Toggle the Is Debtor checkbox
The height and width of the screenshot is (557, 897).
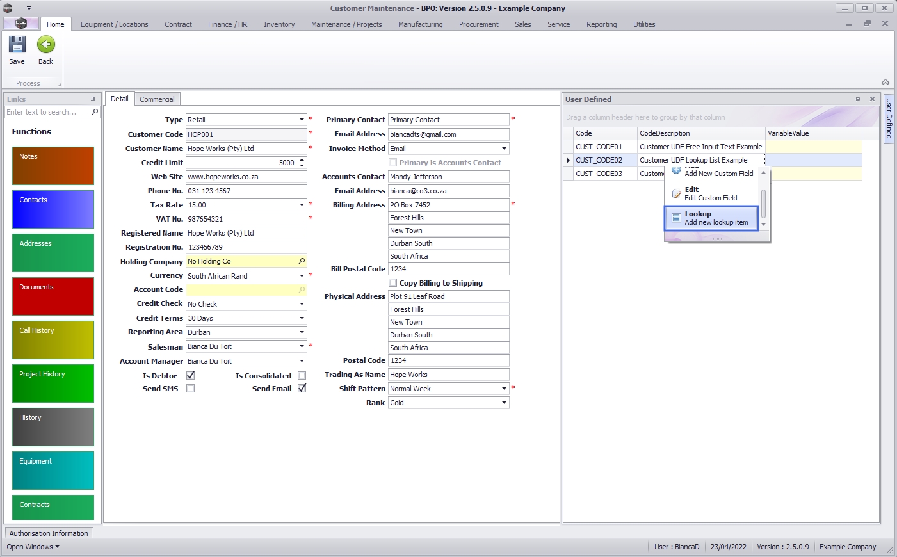coord(190,376)
